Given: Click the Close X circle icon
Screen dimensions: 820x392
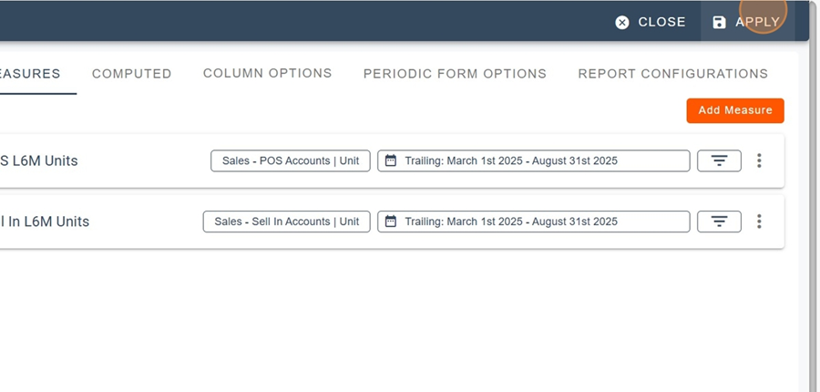Looking at the screenshot, I should (622, 22).
